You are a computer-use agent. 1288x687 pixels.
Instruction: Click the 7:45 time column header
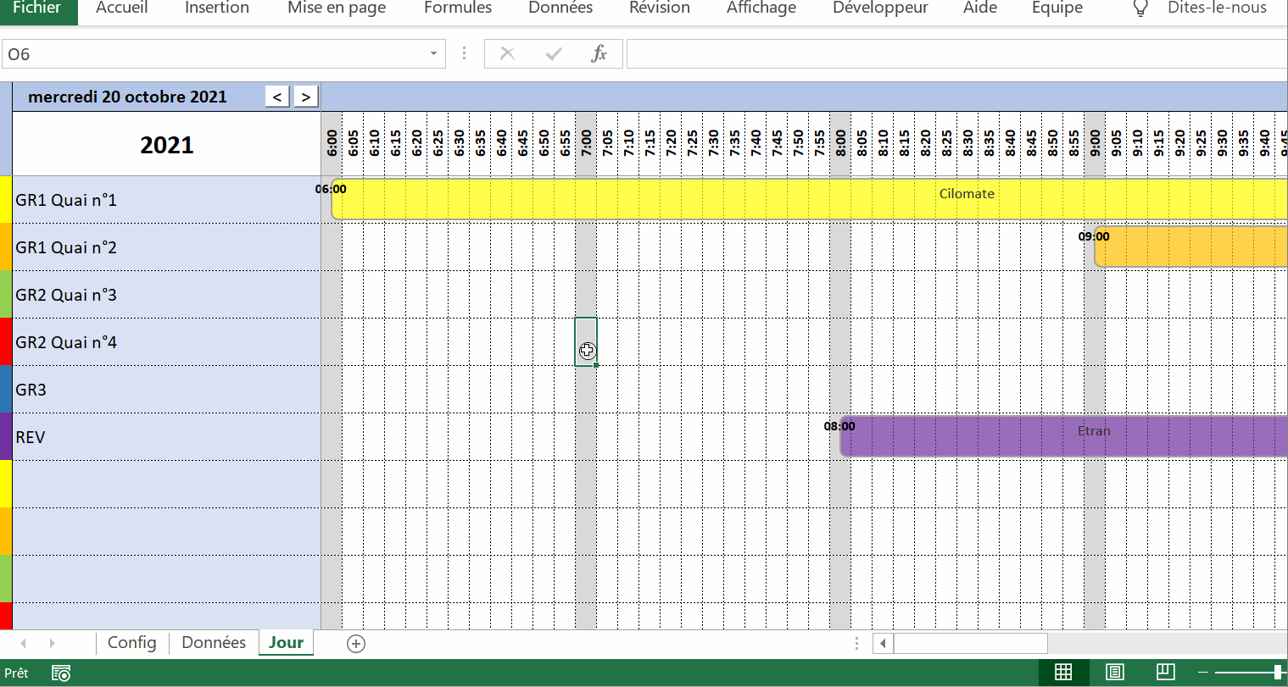pos(777,144)
